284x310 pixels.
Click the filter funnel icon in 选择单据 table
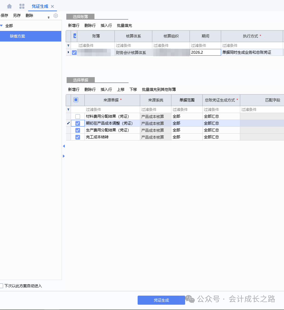coord(68,110)
